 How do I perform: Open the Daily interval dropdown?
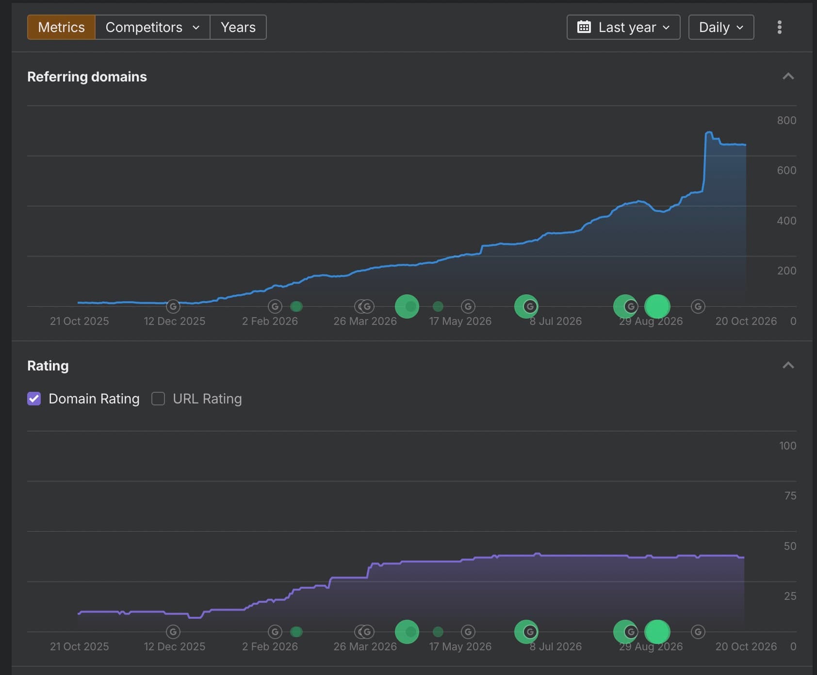point(721,27)
